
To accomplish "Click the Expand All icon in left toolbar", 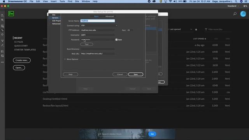I will tap(2, 41).
